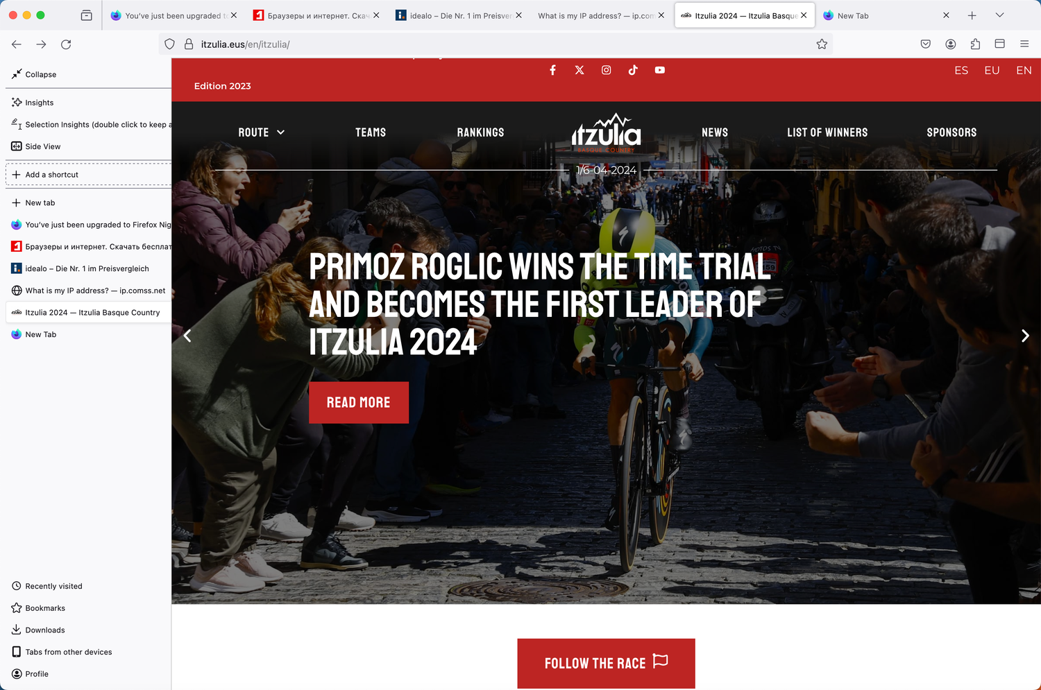Switch to the idealo browser tab
Image resolution: width=1041 pixels, height=690 pixels.
[x=459, y=15]
